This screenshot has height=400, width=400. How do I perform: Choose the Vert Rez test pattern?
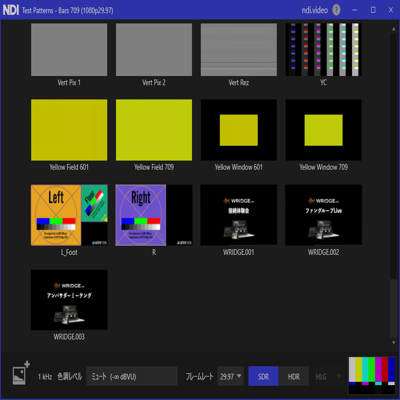[x=238, y=50]
